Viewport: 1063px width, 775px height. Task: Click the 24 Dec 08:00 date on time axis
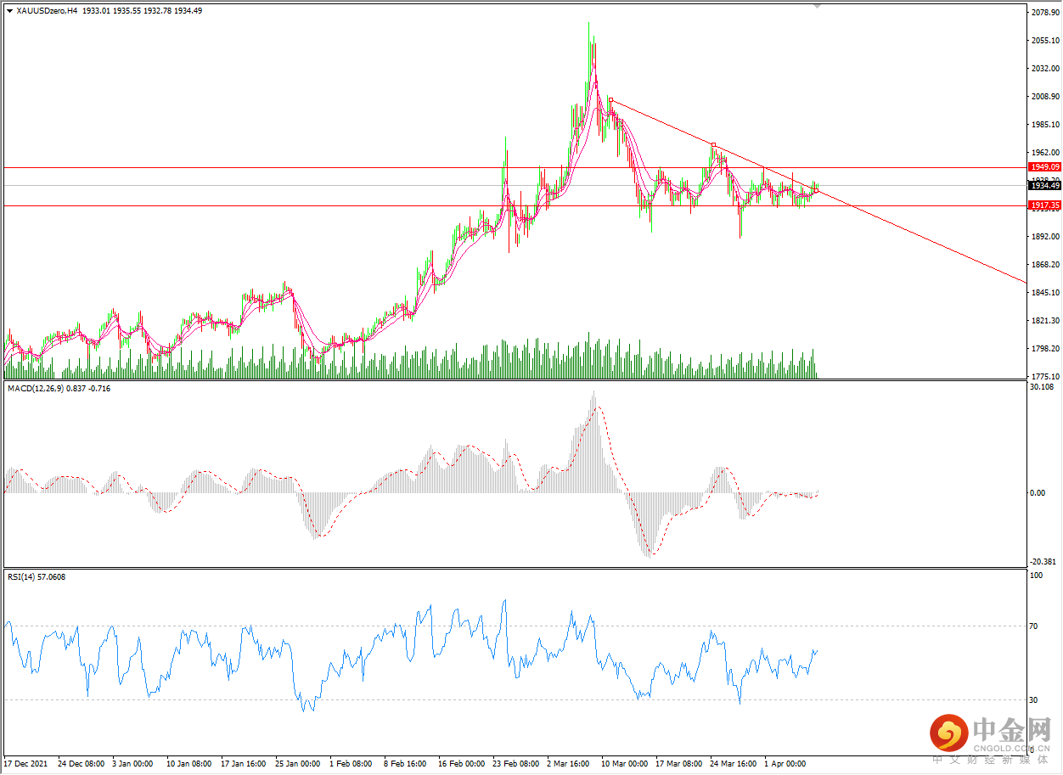click(x=83, y=764)
